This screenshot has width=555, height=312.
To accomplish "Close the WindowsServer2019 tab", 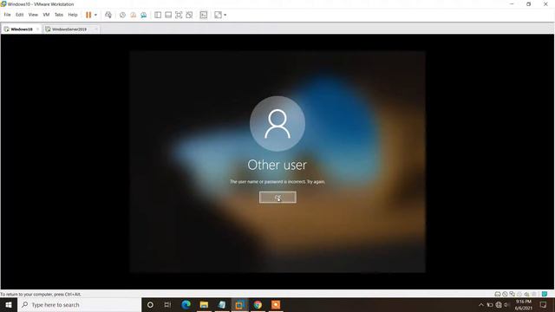I will click(x=96, y=29).
